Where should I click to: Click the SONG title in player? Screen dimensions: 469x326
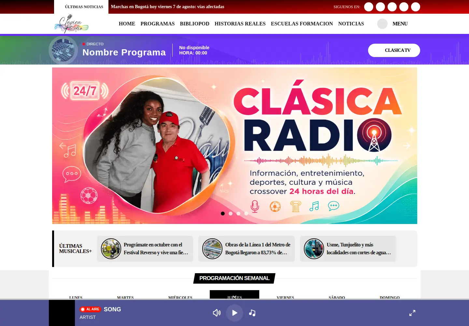112,309
